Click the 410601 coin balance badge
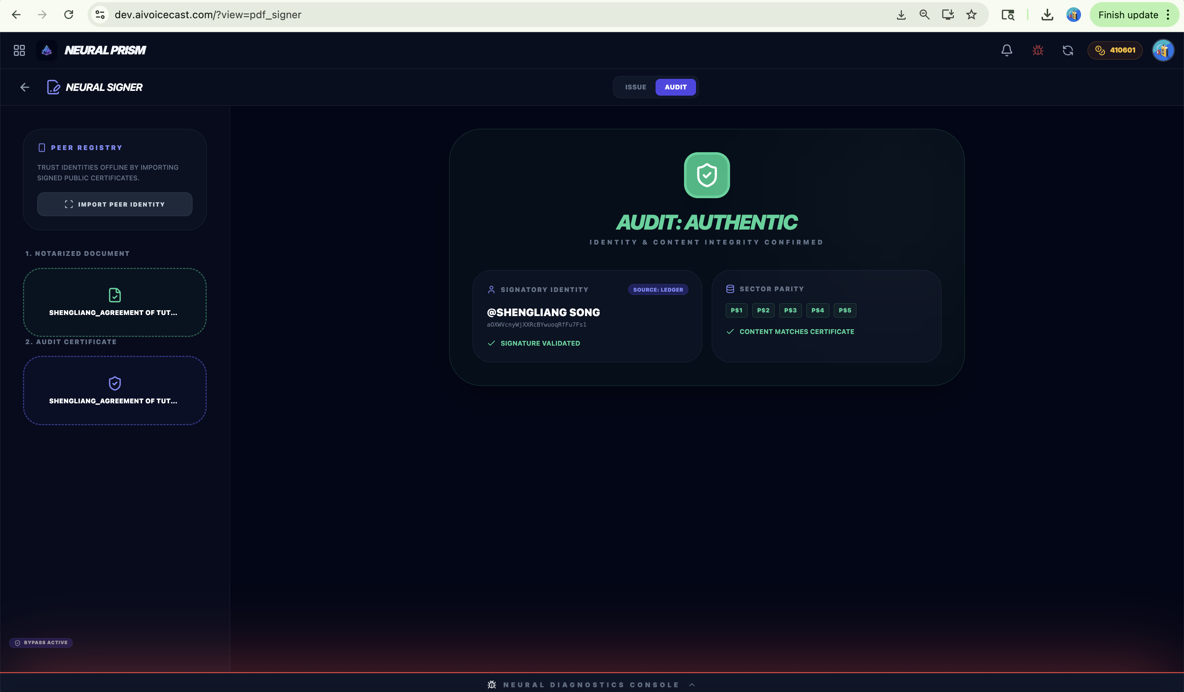 coord(1115,50)
